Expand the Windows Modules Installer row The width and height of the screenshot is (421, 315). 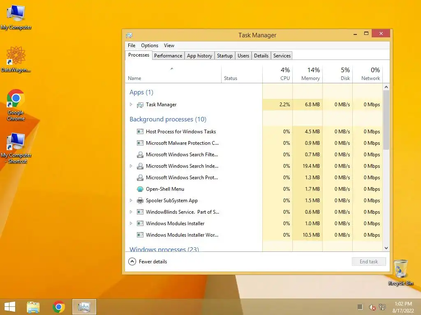[131, 223]
